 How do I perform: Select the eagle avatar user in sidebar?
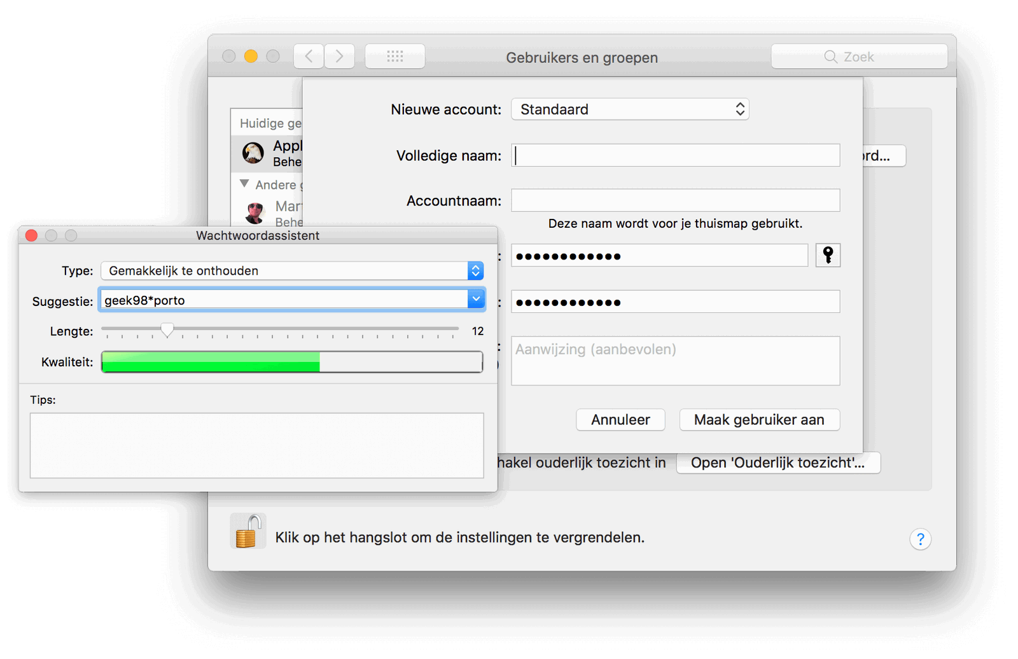coord(253,153)
